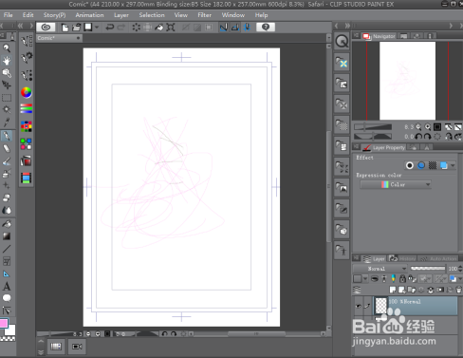Toggle visibility of the 100 %Normal layer
Image resolution: width=463 pixels, height=358 pixels.
(359, 306)
